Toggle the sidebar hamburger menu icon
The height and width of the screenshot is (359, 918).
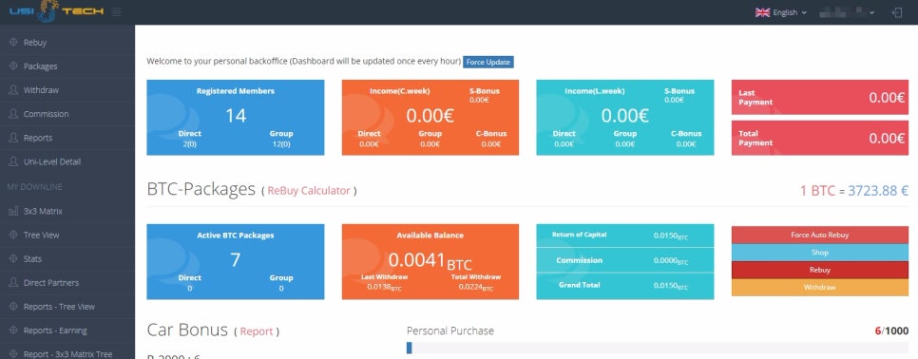tap(117, 11)
